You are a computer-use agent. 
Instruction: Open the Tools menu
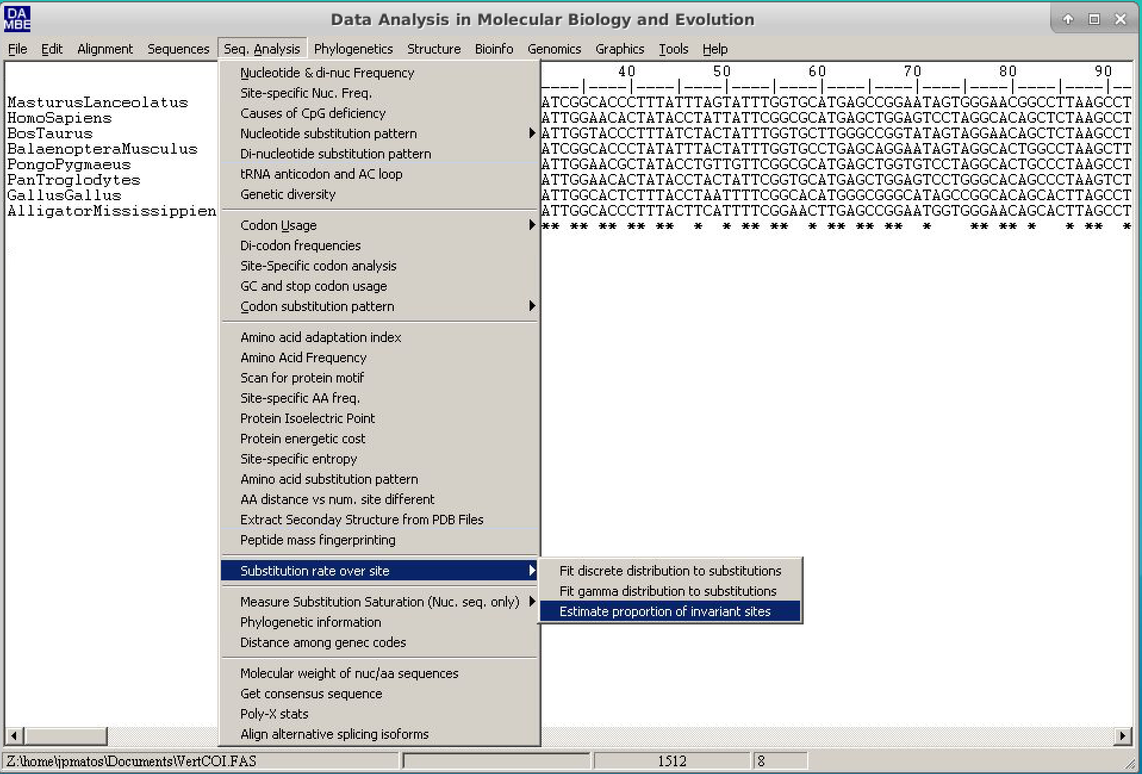click(x=673, y=49)
